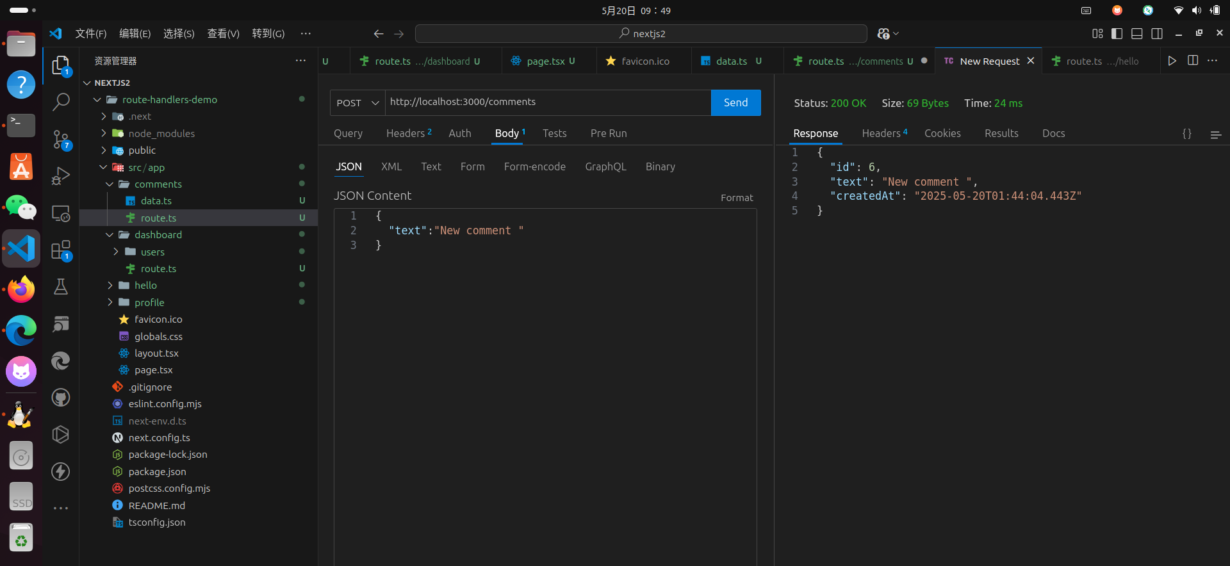Open the Thunder Client lightning icon
The image size is (1230, 566).
(x=61, y=472)
